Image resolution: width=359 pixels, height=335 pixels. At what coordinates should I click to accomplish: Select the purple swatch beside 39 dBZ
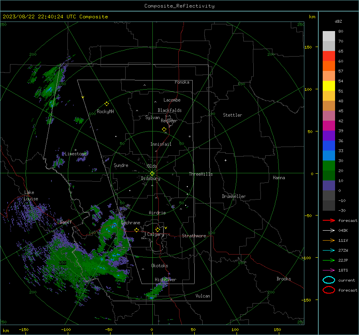[329, 135]
